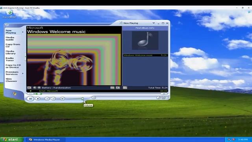This screenshot has height=142, width=252.
Task: Click the Windows logo in player sidebar
Action: click(x=14, y=94)
